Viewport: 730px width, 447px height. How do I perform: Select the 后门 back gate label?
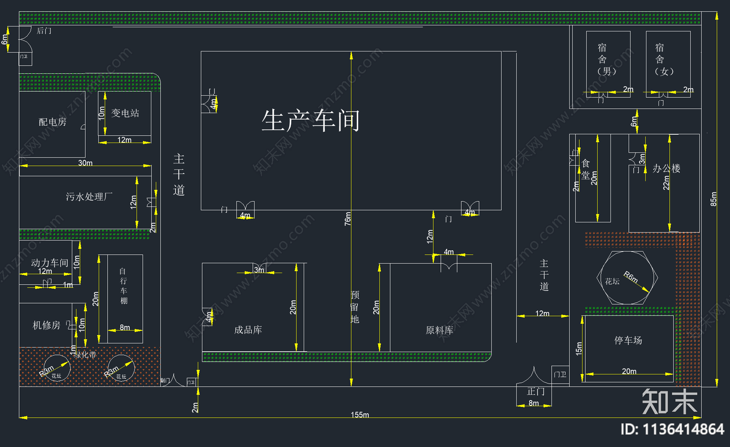point(44,31)
